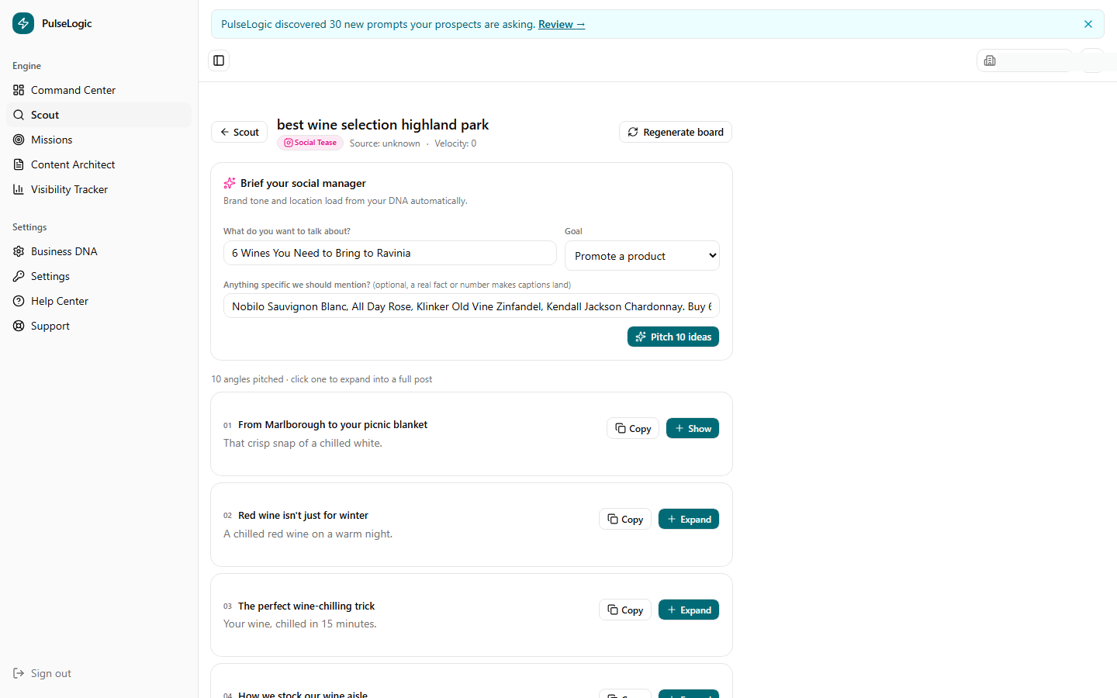Image resolution: width=1117 pixels, height=698 pixels.
Task: Open Visibility Tracker
Action: (x=99, y=189)
